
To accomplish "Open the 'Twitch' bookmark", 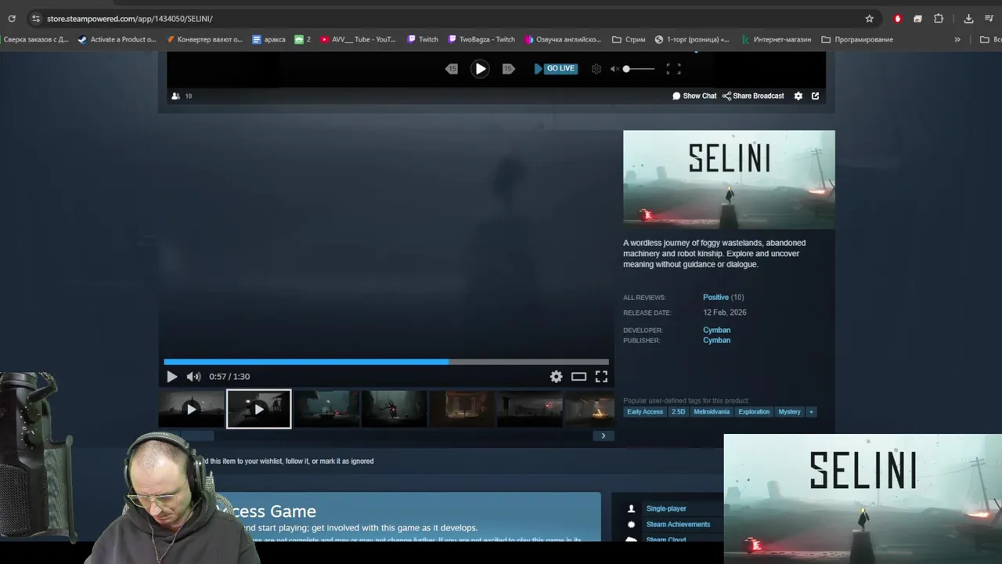I will [423, 39].
